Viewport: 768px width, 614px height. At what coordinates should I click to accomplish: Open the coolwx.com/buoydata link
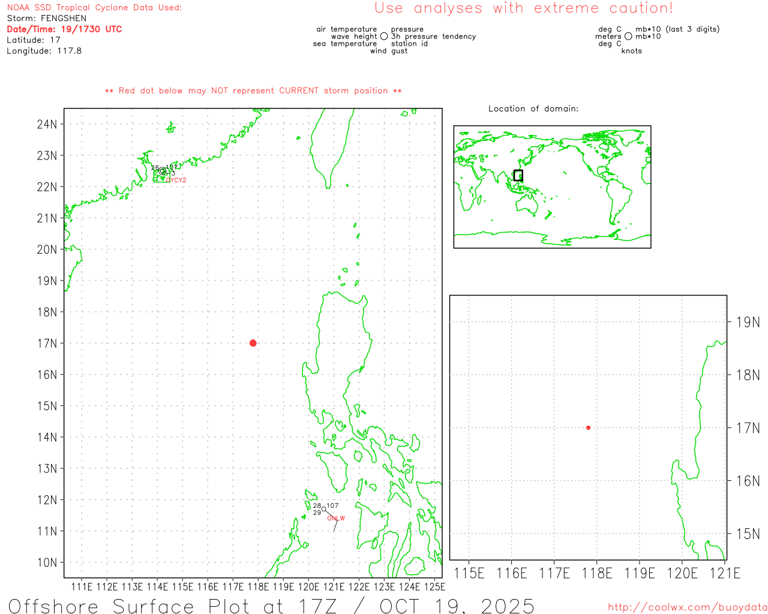(687, 607)
